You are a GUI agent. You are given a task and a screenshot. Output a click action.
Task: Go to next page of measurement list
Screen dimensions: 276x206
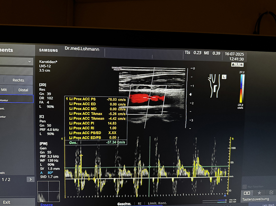tap(30, 179)
